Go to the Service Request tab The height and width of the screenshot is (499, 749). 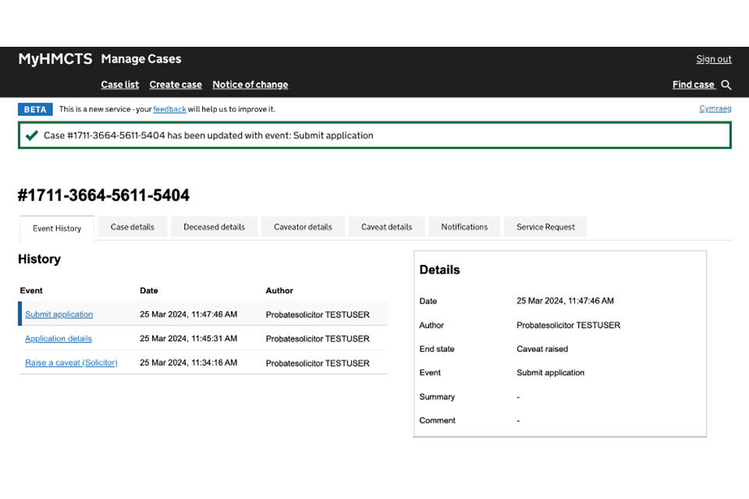coord(545,227)
